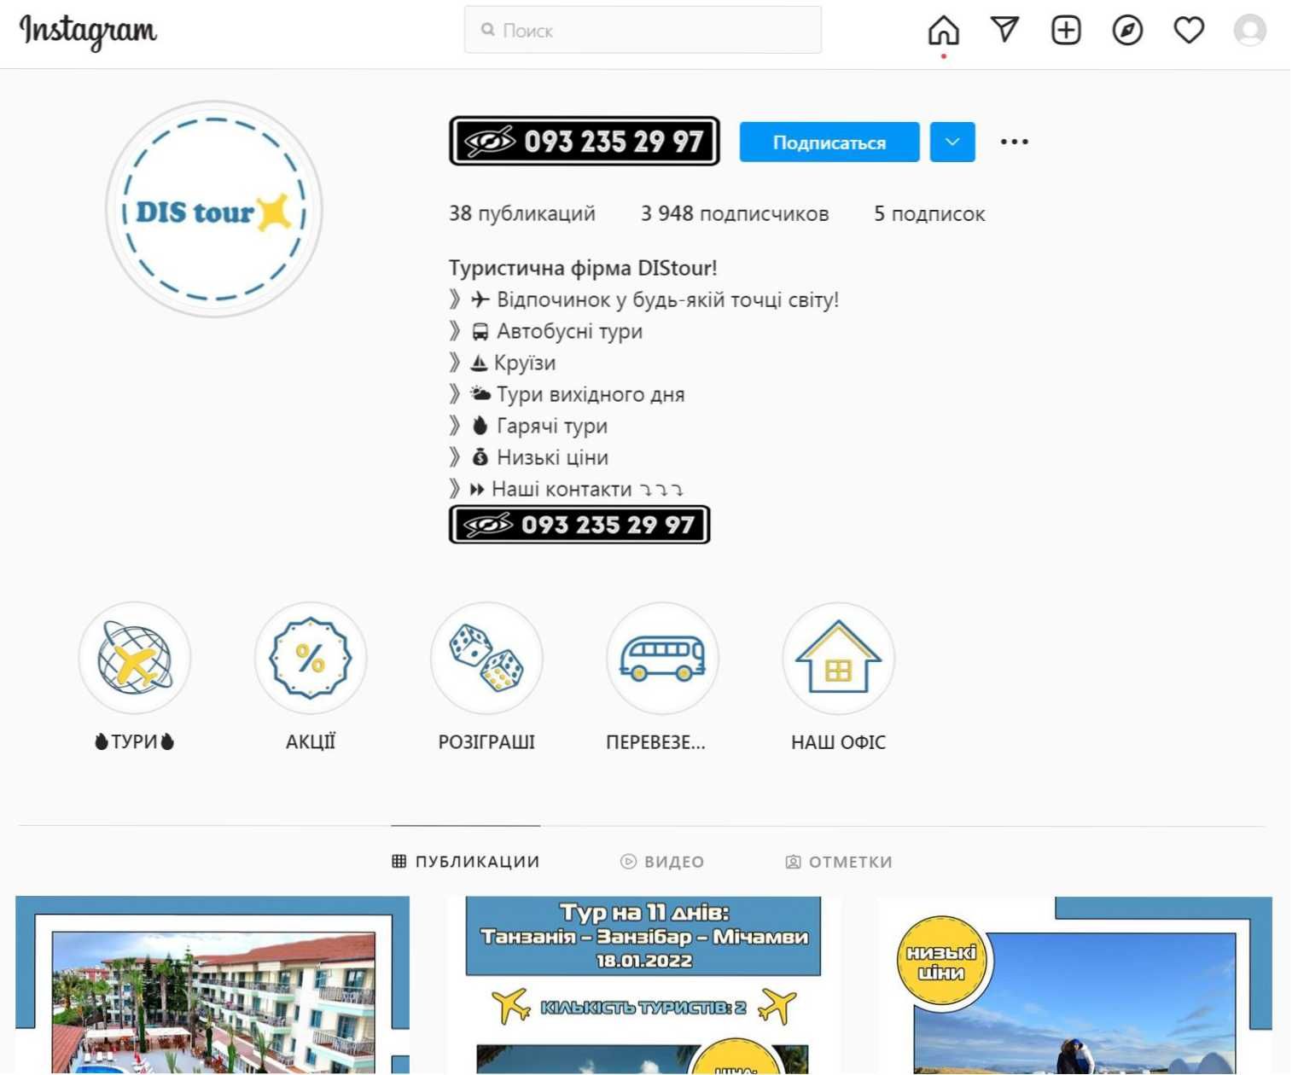Open the 3 948 подписчиков list
The width and height of the screenshot is (1292, 1075).
coord(735,213)
